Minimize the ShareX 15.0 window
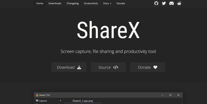This screenshot has height=104, width=207. click(163, 95)
